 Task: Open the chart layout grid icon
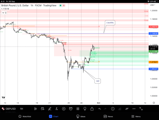coord(78,109)
